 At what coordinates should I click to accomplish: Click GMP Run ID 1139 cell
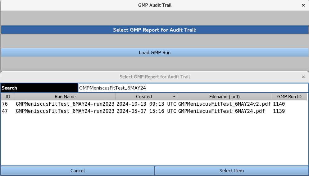279,111
